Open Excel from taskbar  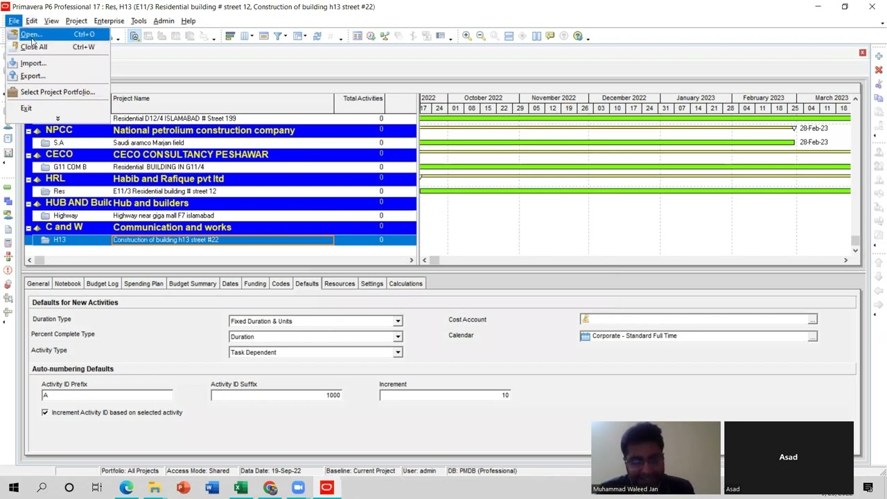[240, 488]
